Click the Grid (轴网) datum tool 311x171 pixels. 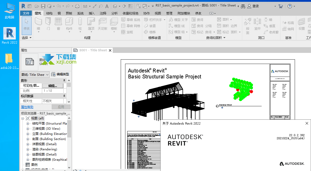pos(288,29)
